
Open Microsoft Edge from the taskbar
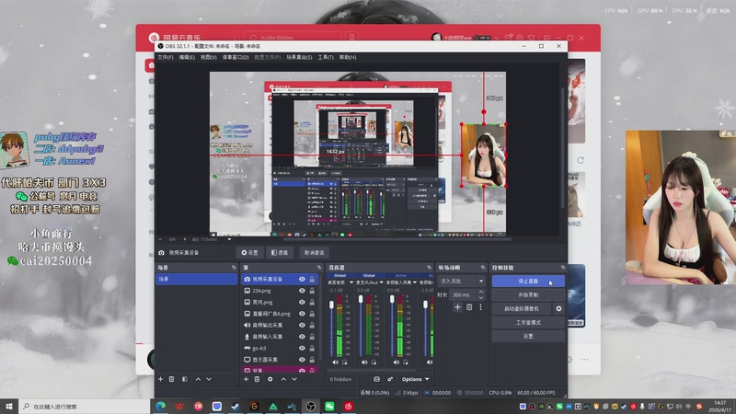160,407
